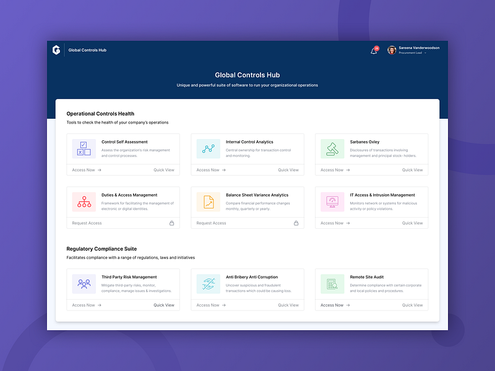Click the Anti Bribery Anti Corruption hands icon
Screen dimensions: 495x371
[x=209, y=284]
